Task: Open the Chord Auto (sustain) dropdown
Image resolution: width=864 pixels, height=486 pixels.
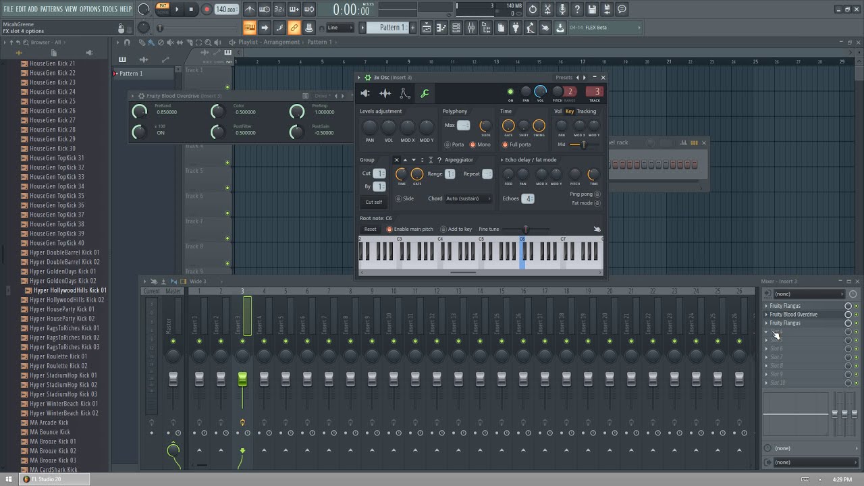Action: (469, 198)
